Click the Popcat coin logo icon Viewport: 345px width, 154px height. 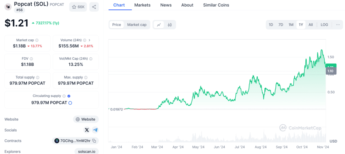pos(8,7)
